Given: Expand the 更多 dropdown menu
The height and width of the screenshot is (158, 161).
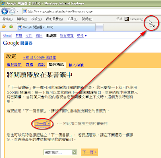Looking at the screenshot, I should coord(82,35).
